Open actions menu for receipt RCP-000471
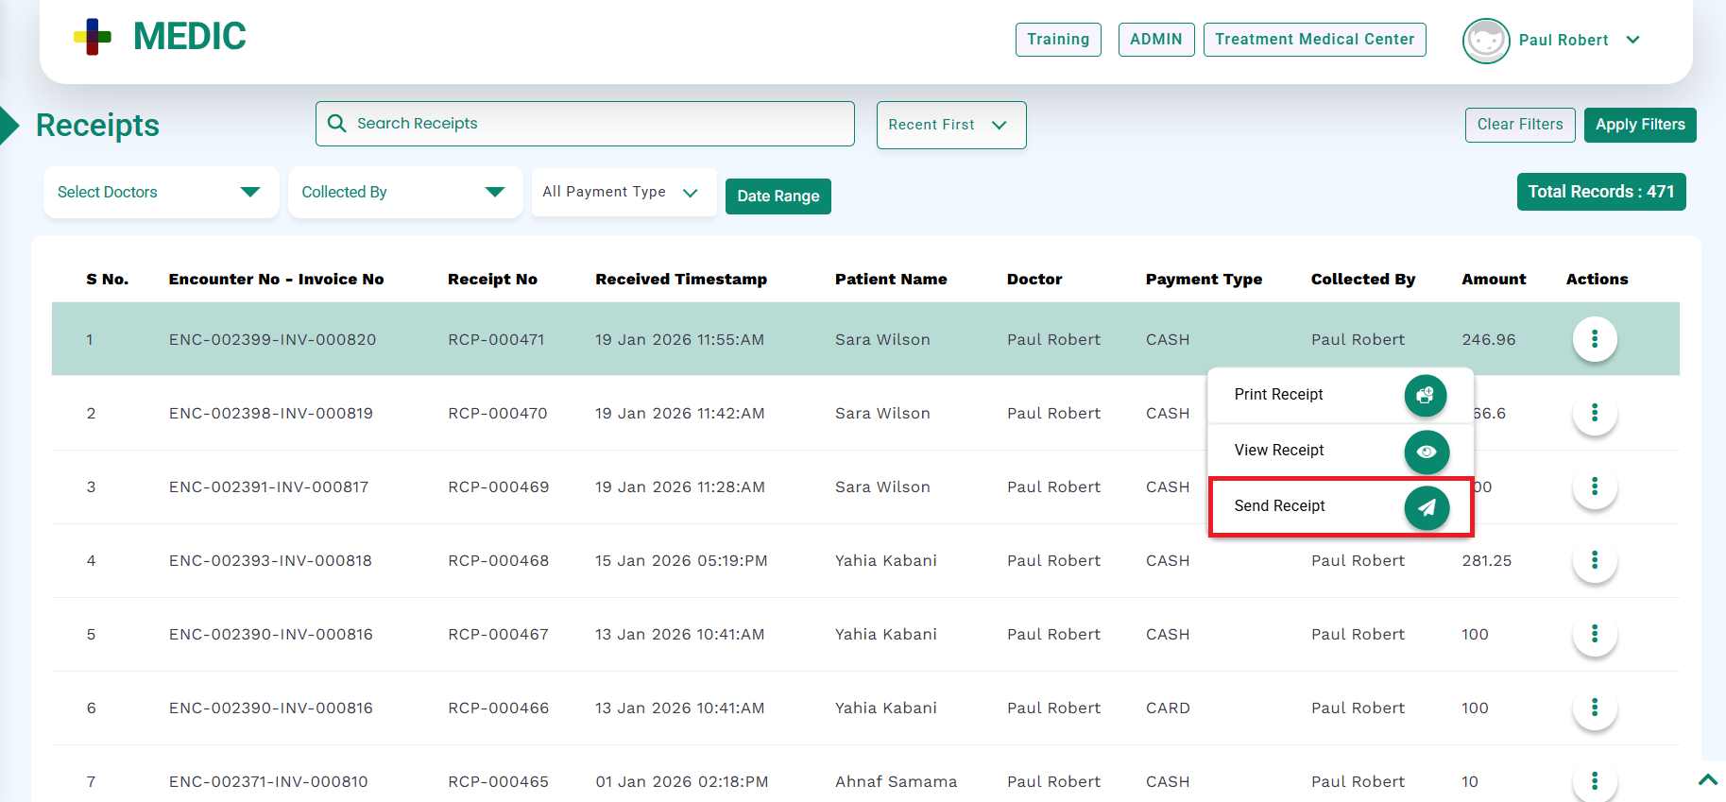 point(1594,339)
